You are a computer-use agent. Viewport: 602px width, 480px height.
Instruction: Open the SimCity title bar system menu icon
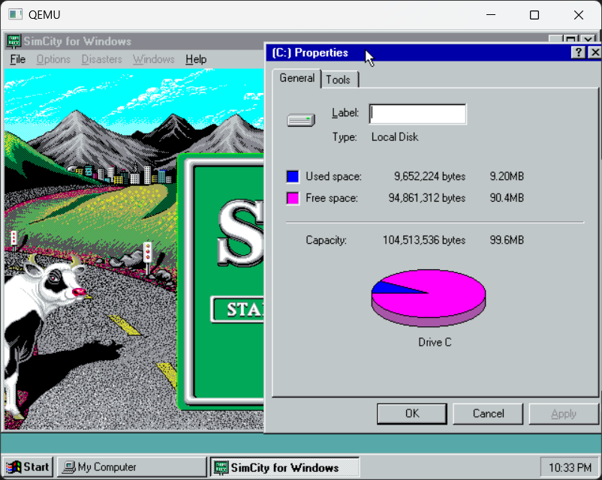tap(14, 41)
